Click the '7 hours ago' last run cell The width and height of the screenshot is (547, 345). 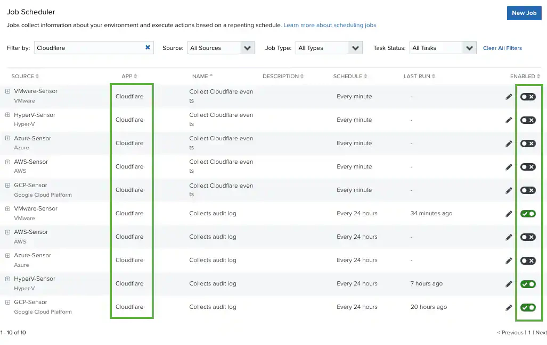pos(426,283)
